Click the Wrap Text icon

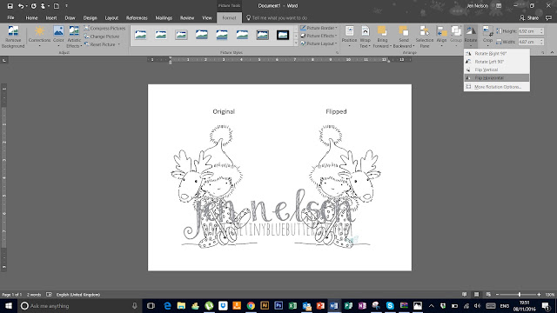365,37
